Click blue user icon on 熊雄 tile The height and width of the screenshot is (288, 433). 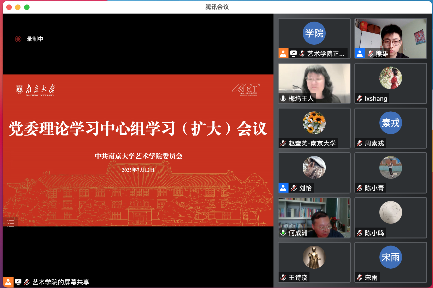(x=360, y=53)
